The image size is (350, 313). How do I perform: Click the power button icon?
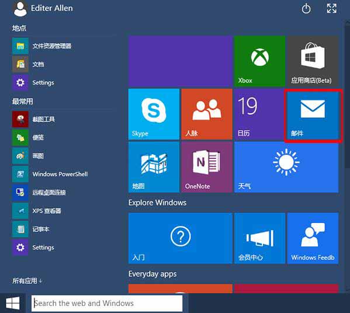tap(306, 9)
